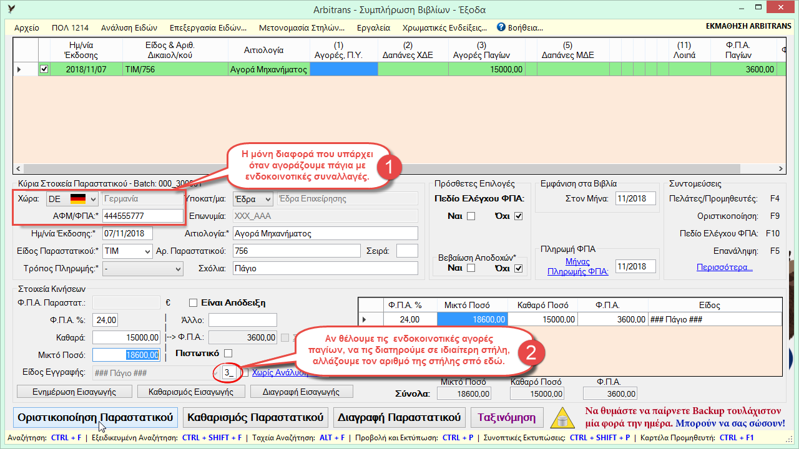Click the Μικτό Ποσό field 18600,00
This screenshot has height=449, width=799.
[126, 354]
